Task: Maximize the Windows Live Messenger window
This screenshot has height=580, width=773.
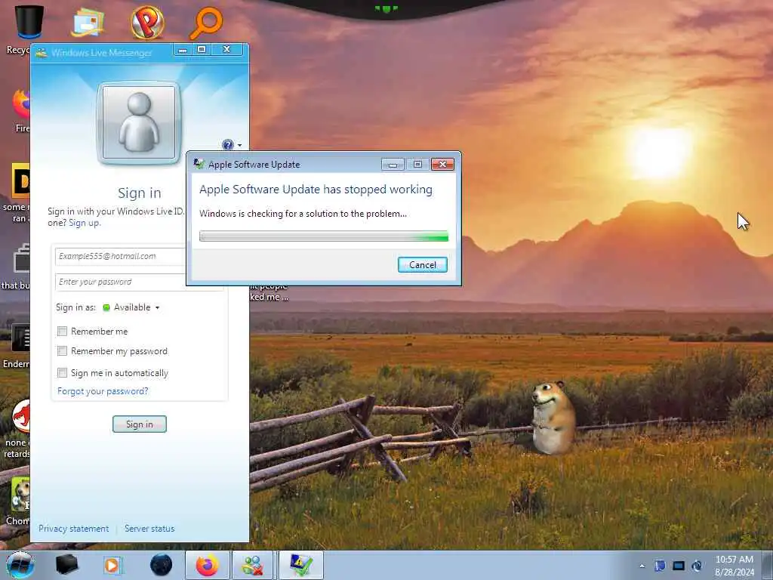Action: click(202, 49)
